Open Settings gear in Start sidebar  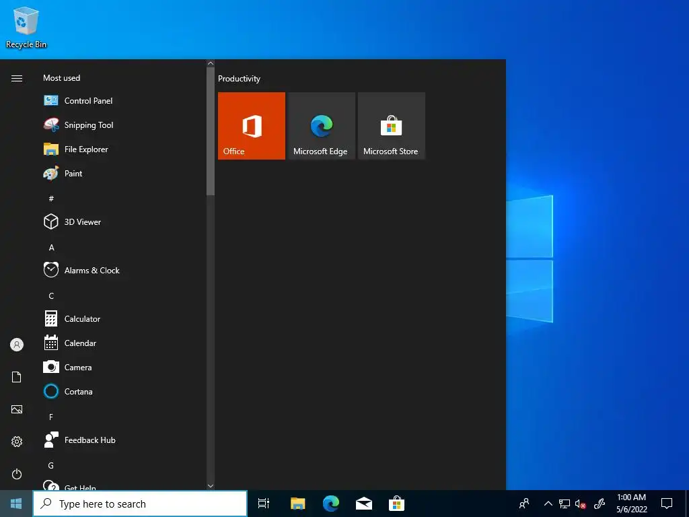point(17,442)
